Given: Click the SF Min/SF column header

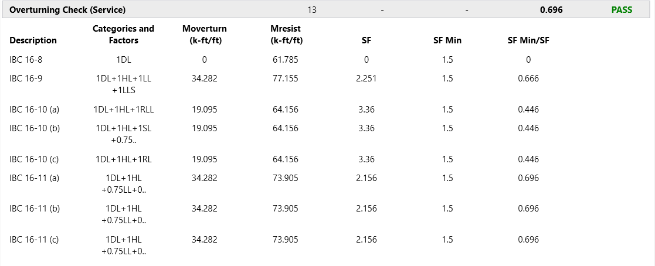Looking at the screenshot, I should tap(528, 40).
